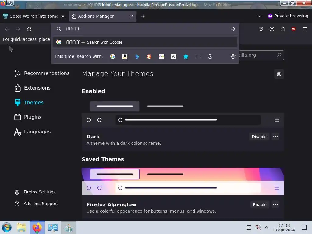This screenshot has height=234, width=312.
Task: Search with Wikipedia one-off icon
Action: [173, 56]
